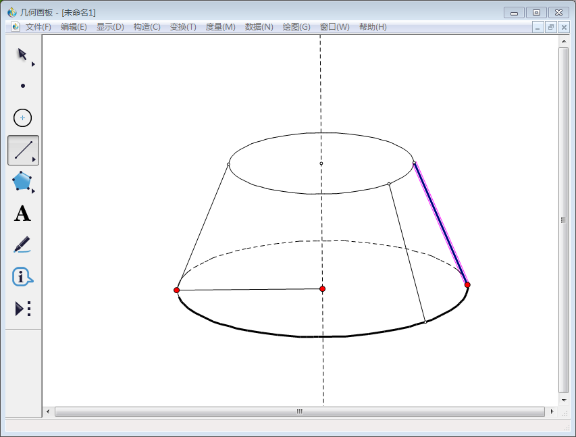Open the 变换(T) menu
The image size is (576, 437).
[183, 27]
